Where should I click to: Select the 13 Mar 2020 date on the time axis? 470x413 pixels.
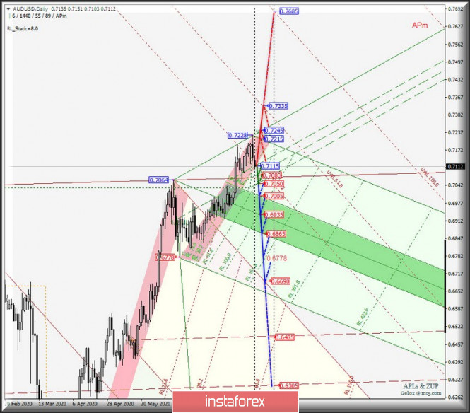(x=52, y=404)
